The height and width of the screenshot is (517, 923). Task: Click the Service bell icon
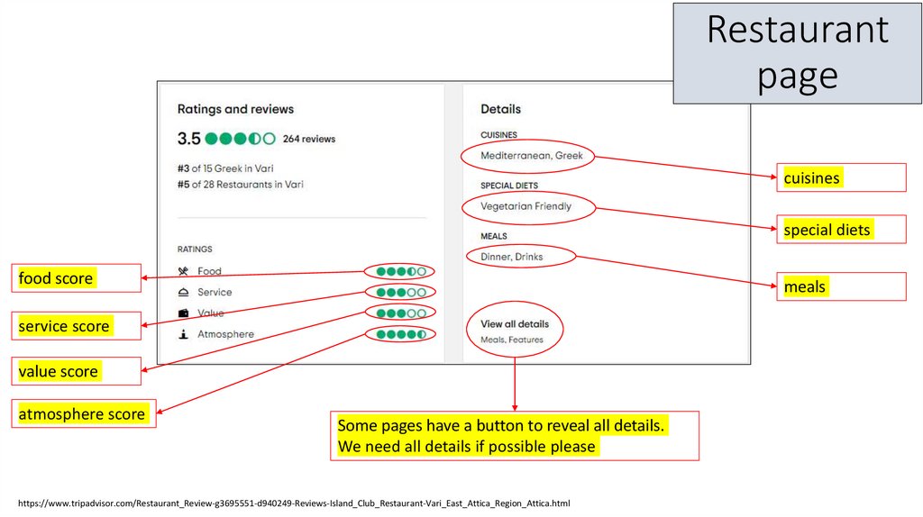[x=183, y=293]
